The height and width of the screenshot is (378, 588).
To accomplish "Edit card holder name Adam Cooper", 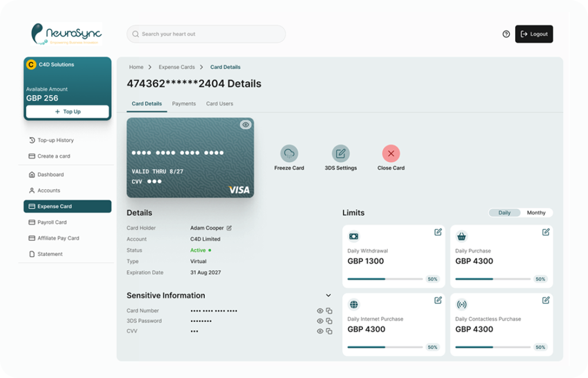I will click(x=229, y=228).
